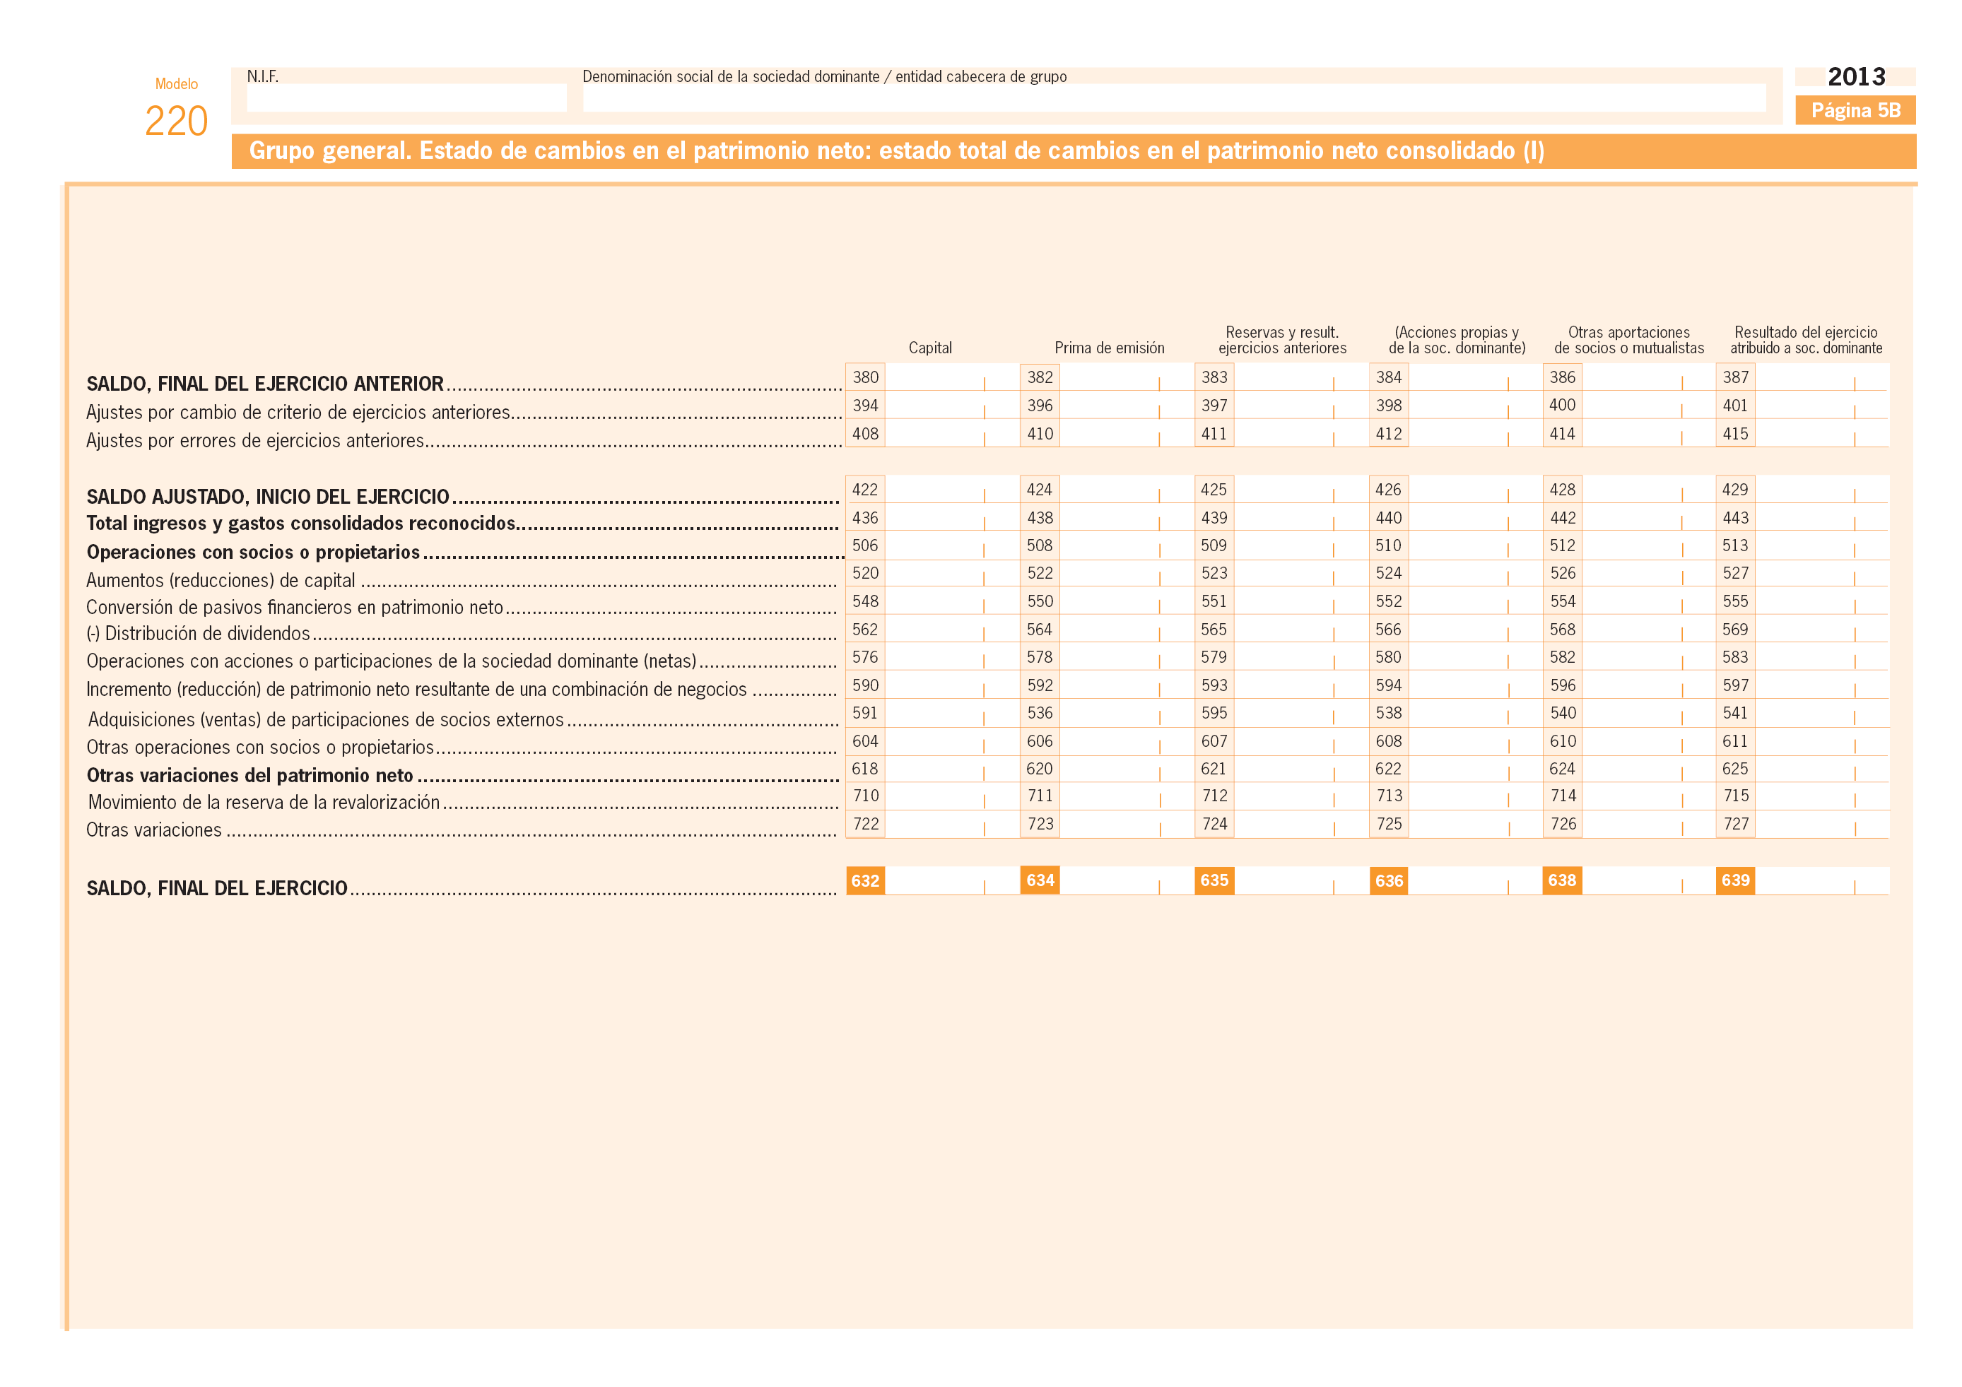Click field 638 saldo final Otras aportaciones
Image resolution: width=1962 pixels, height=1387 pixels.
tap(1648, 880)
